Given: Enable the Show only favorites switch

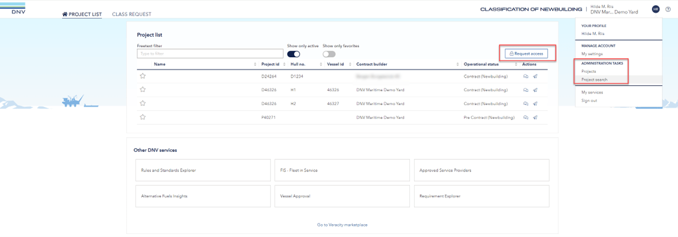Looking at the screenshot, I should 329,54.
